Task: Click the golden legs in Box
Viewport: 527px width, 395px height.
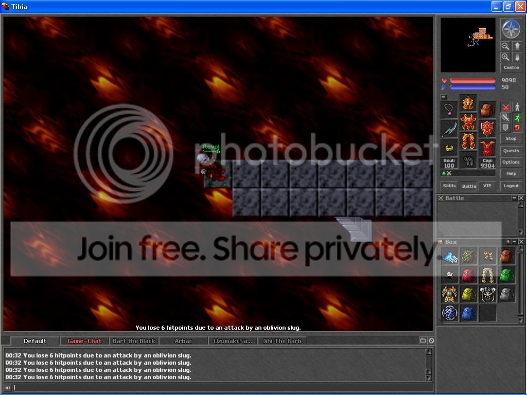Action: pyautogui.click(x=488, y=276)
